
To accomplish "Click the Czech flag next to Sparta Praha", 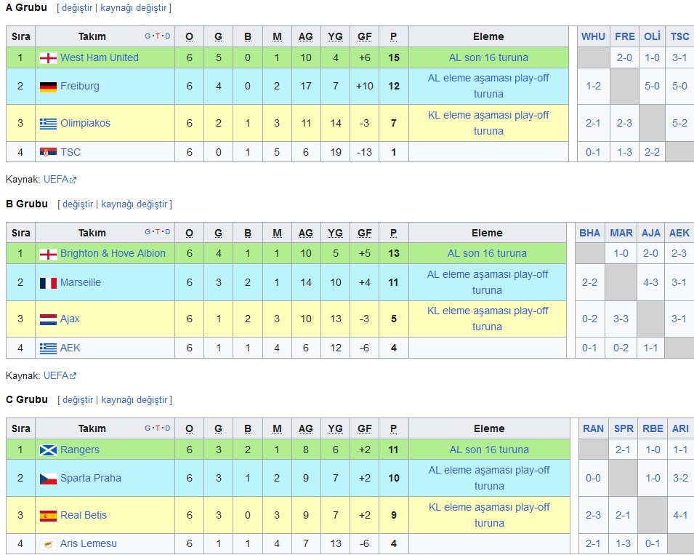I will coord(48,479).
